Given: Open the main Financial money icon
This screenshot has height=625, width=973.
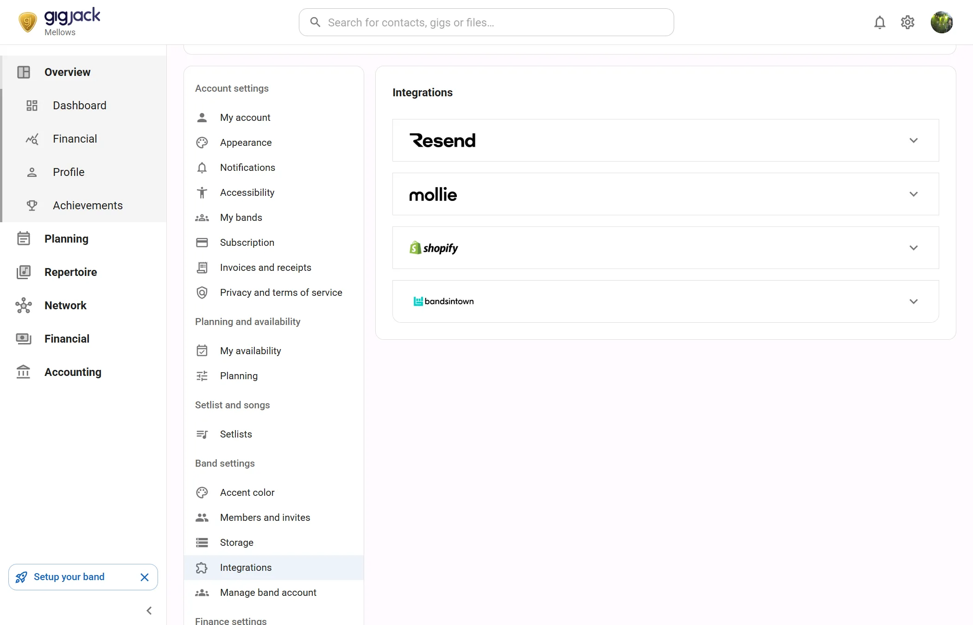Looking at the screenshot, I should tap(24, 339).
